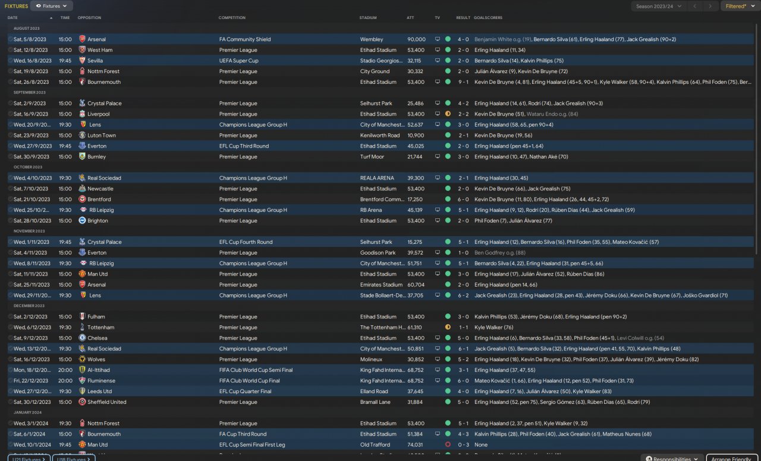Click the Tottenham club badge
Image resolution: width=761 pixels, height=461 pixels.
tap(82, 328)
